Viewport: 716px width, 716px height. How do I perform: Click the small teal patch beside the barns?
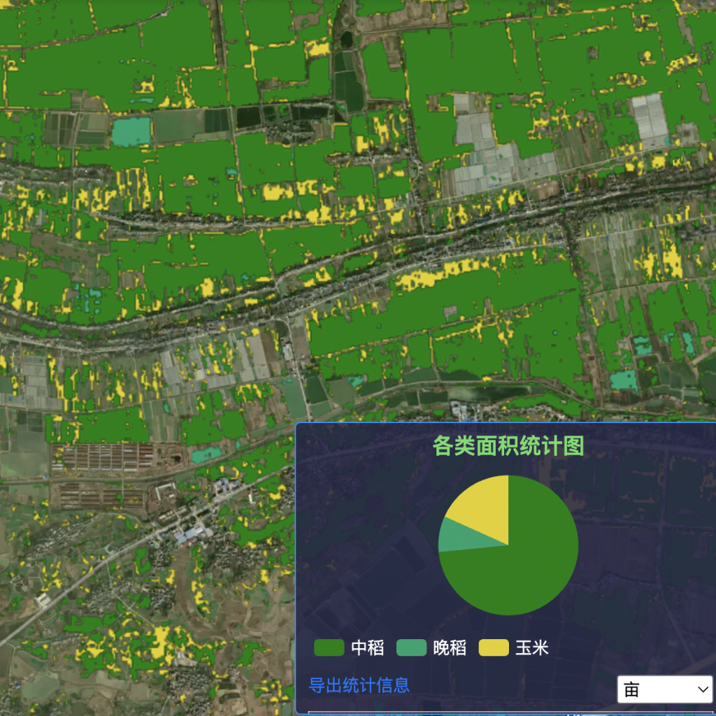coord(205,455)
